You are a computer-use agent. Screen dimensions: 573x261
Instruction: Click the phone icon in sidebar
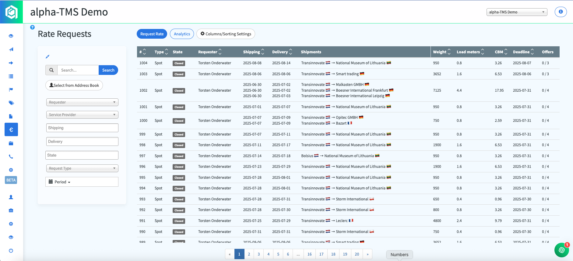click(11, 157)
